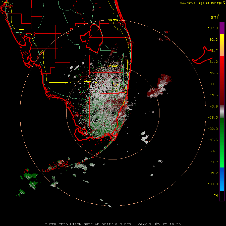Click the -16.5 legend value
This screenshot has height=226, width=226.
click(213, 118)
